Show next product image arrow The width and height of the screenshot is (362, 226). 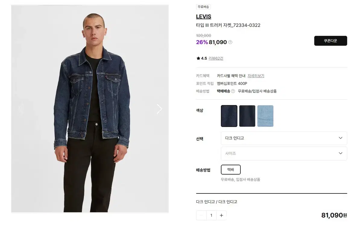coord(160,109)
